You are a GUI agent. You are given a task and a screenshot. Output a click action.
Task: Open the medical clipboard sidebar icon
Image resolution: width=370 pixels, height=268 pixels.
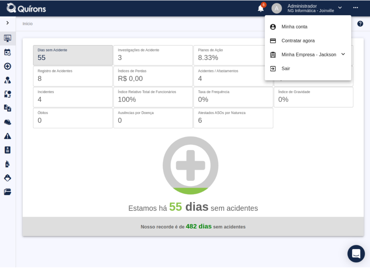pos(7,150)
